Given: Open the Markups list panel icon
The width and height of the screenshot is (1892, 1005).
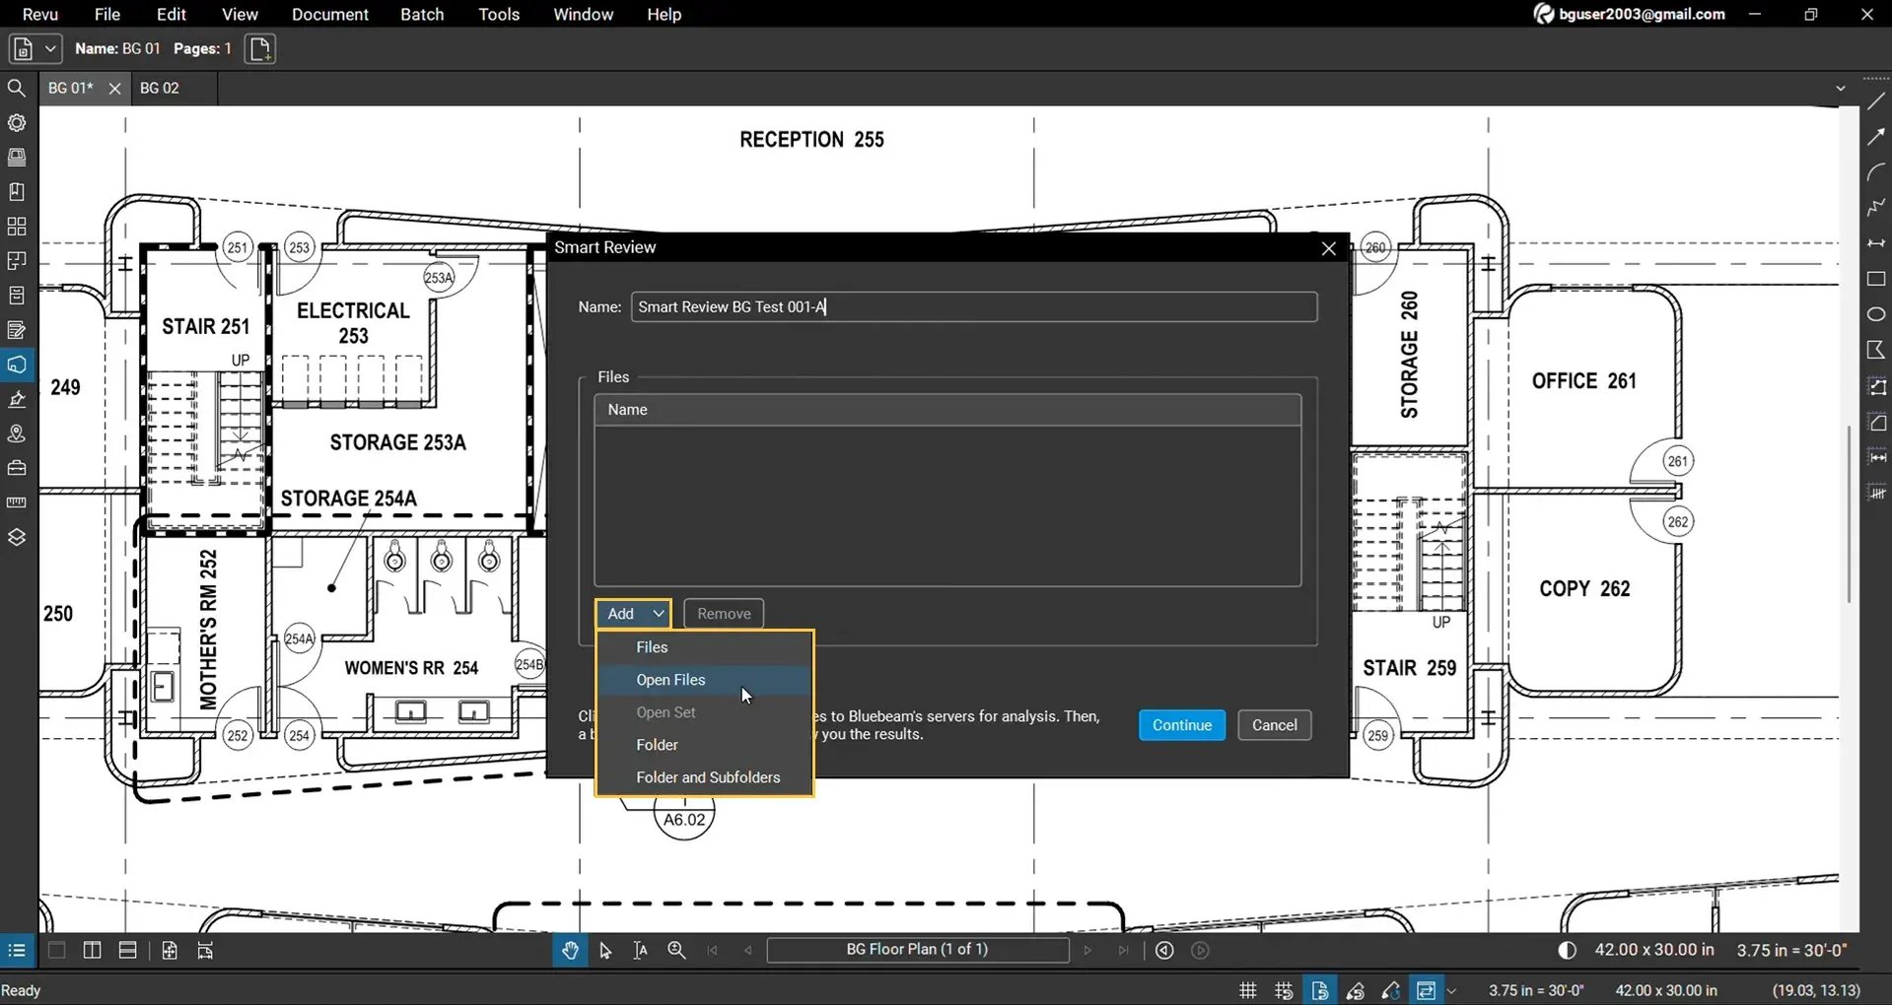Looking at the screenshot, I should (17, 330).
